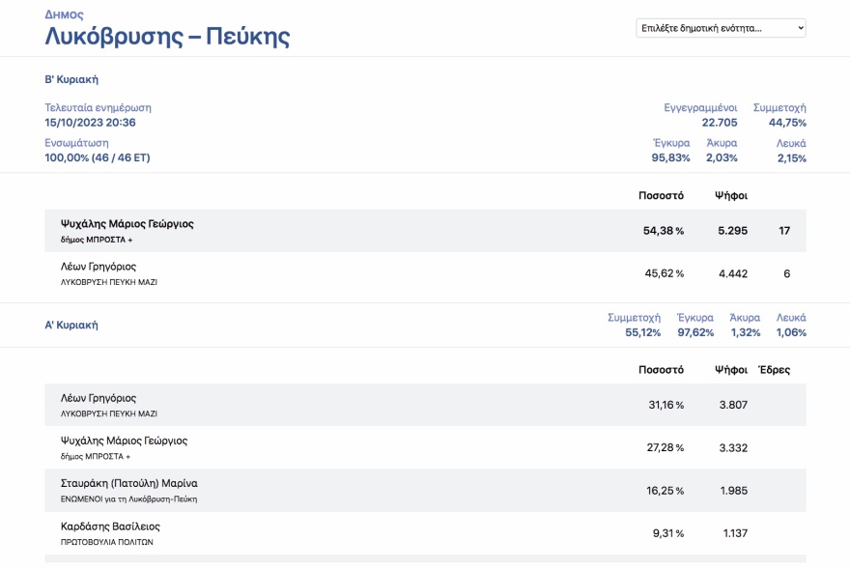850x570 pixels.
Task: Click the 17 seats value for Ψυχάλης
Action: click(x=784, y=231)
